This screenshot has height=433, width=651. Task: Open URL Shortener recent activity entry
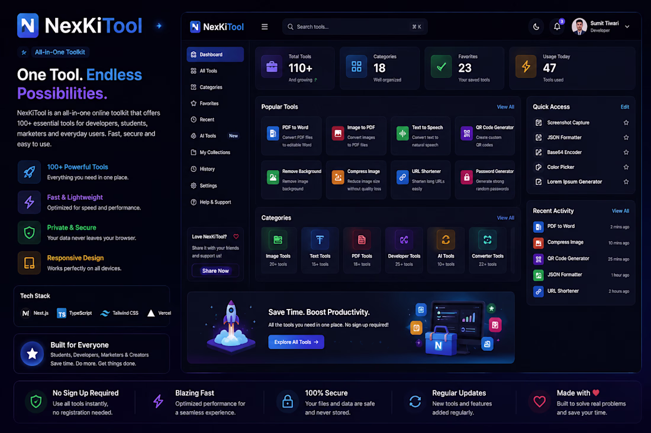tap(581, 291)
